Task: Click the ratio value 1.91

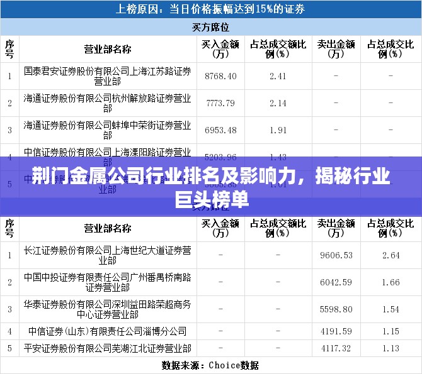Action: click(278, 130)
